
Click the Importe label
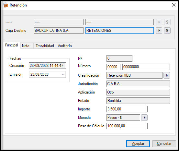click(84, 109)
